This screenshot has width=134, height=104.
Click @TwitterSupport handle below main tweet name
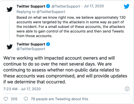click(x=31, y=49)
